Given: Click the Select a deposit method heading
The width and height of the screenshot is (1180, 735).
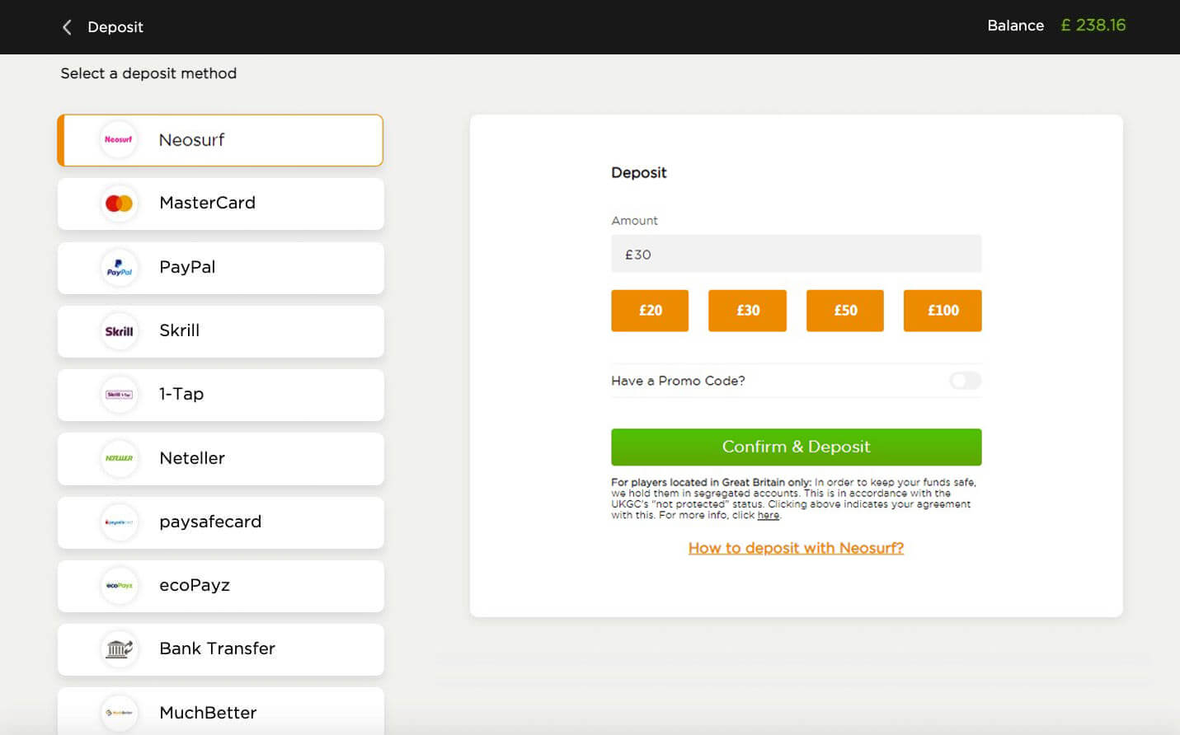Looking at the screenshot, I should pos(148,73).
